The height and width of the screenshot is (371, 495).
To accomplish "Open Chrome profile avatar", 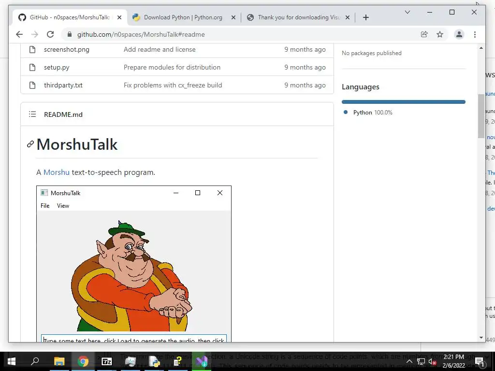I will tap(459, 34).
